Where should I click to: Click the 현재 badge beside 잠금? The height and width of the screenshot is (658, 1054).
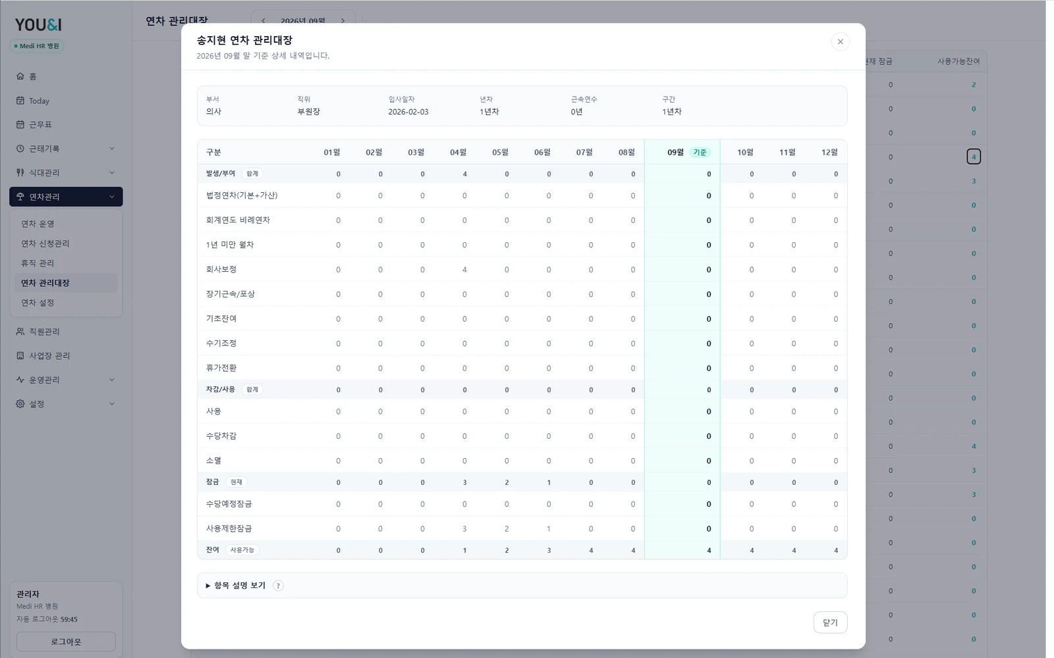point(236,482)
